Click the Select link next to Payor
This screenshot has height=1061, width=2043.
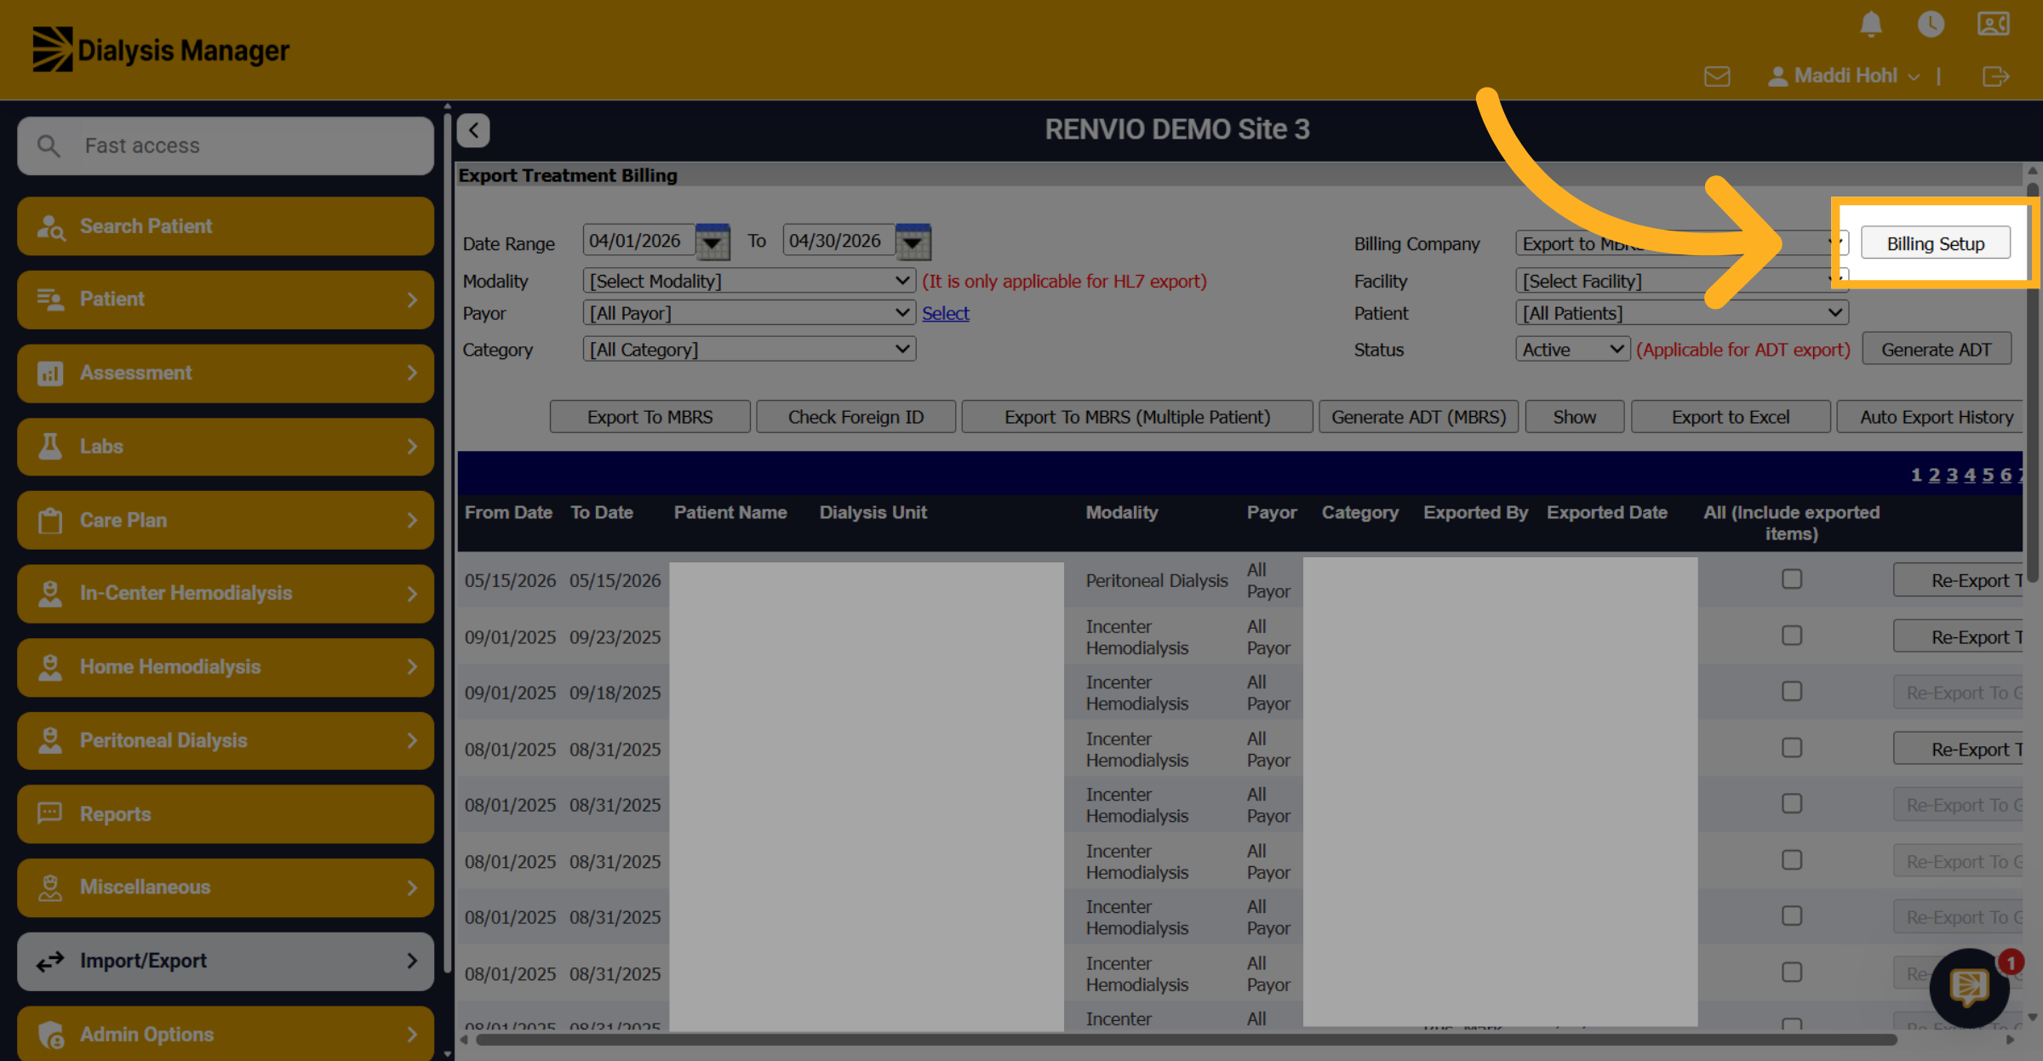coord(946,313)
